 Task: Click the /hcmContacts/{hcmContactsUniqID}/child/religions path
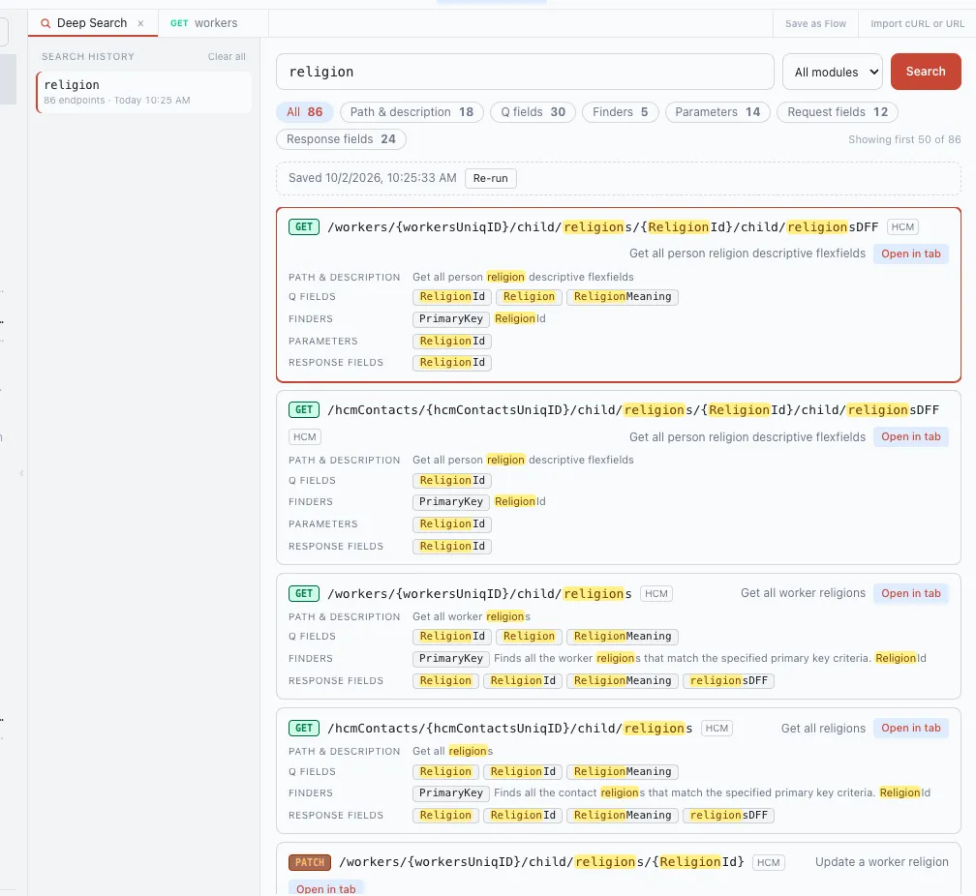[x=509, y=728]
